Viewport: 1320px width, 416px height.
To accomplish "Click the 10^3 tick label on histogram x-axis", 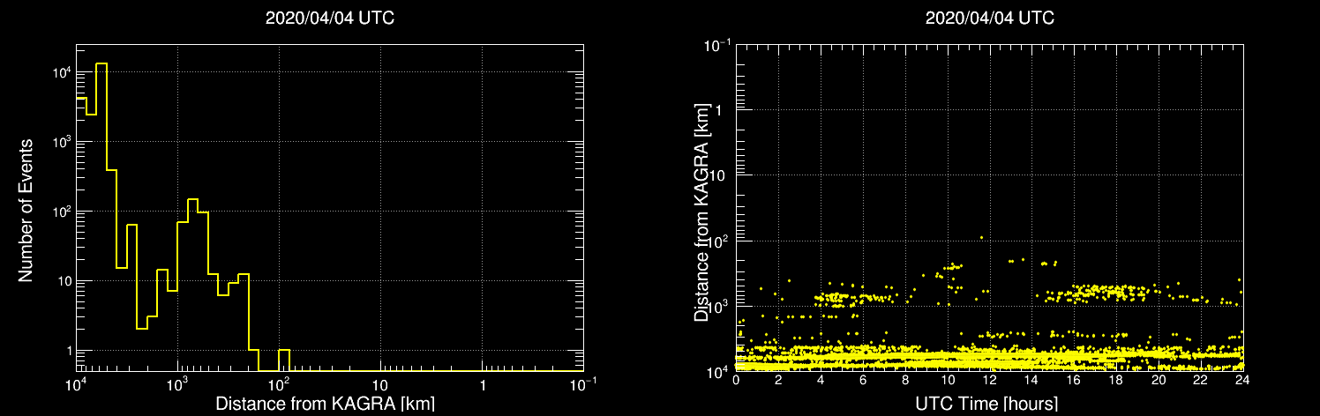I will 177,384.
